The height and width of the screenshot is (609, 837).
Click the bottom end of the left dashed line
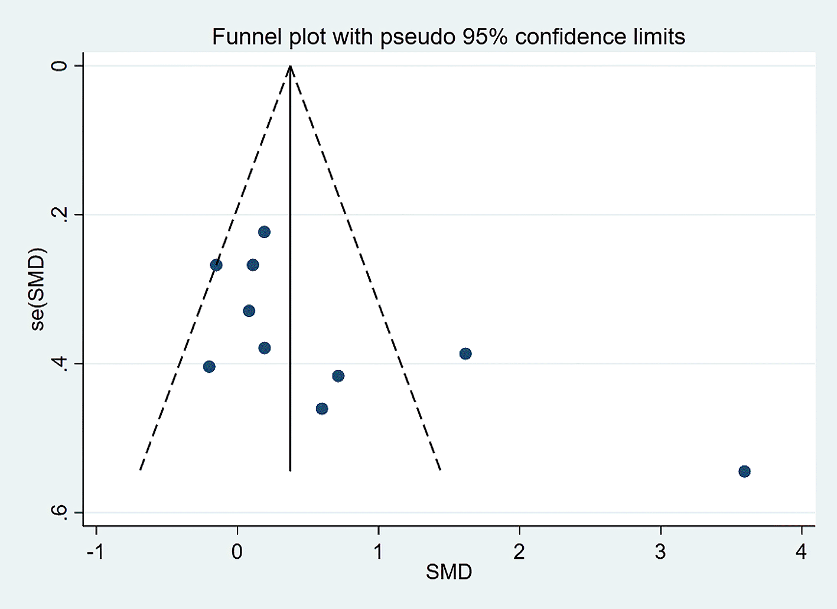point(140,470)
